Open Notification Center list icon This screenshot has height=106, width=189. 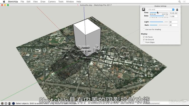184,2
